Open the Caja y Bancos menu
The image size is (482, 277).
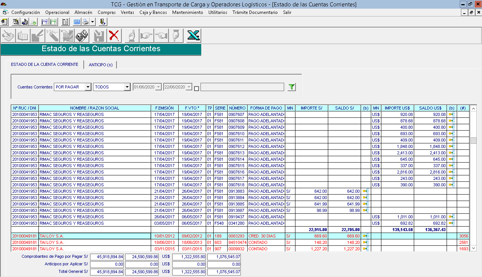pyautogui.click(x=153, y=12)
